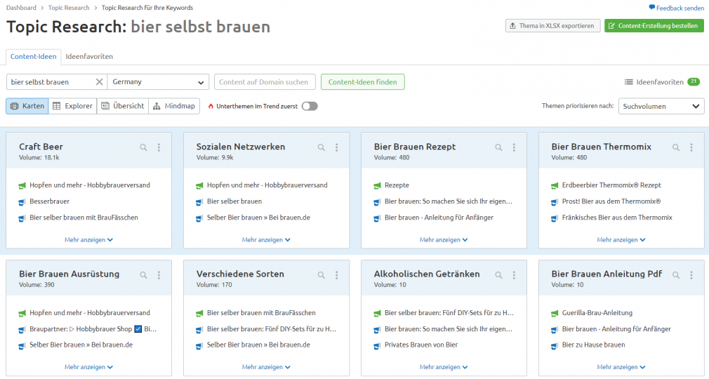Clear the keyword field with the X icon

tap(100, 82)
